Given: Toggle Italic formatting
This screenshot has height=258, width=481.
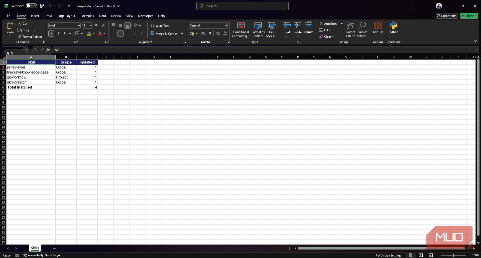Looking at the screenshot, I should coord(58,33).
